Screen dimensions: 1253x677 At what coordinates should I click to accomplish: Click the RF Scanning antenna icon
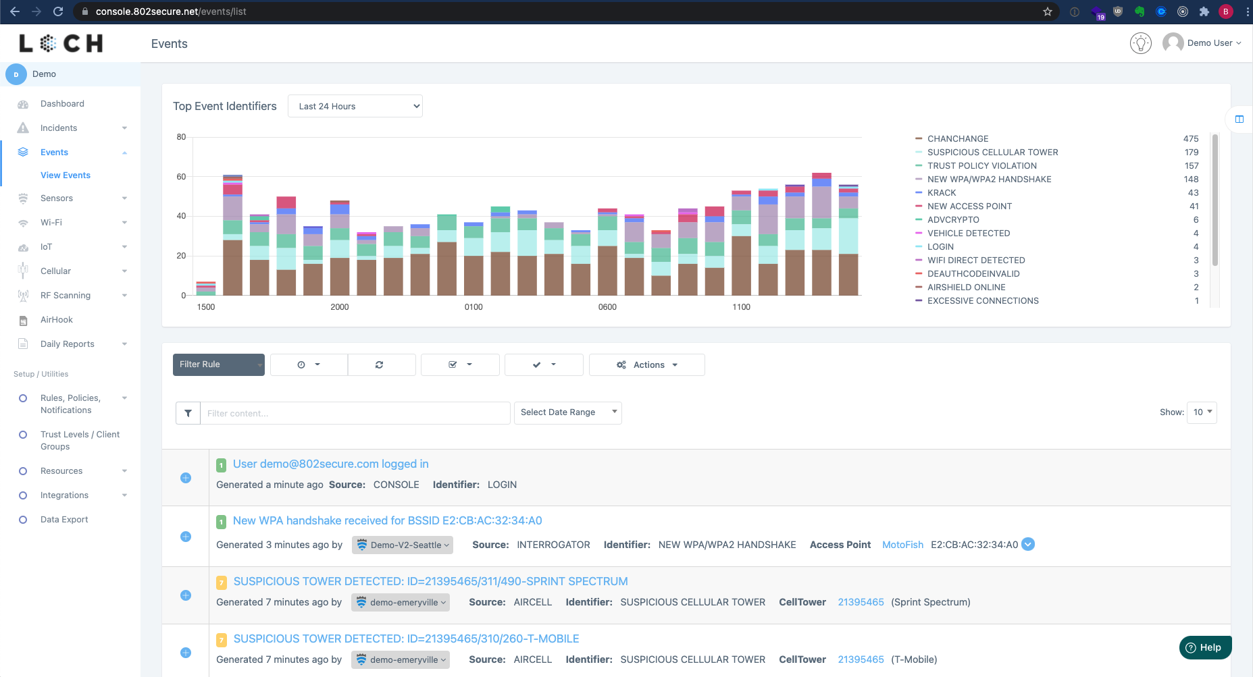pyautogui.click(x=23, y=296)
